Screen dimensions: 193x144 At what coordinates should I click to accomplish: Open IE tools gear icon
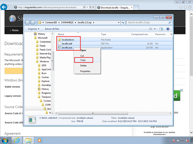pos(190,7)
